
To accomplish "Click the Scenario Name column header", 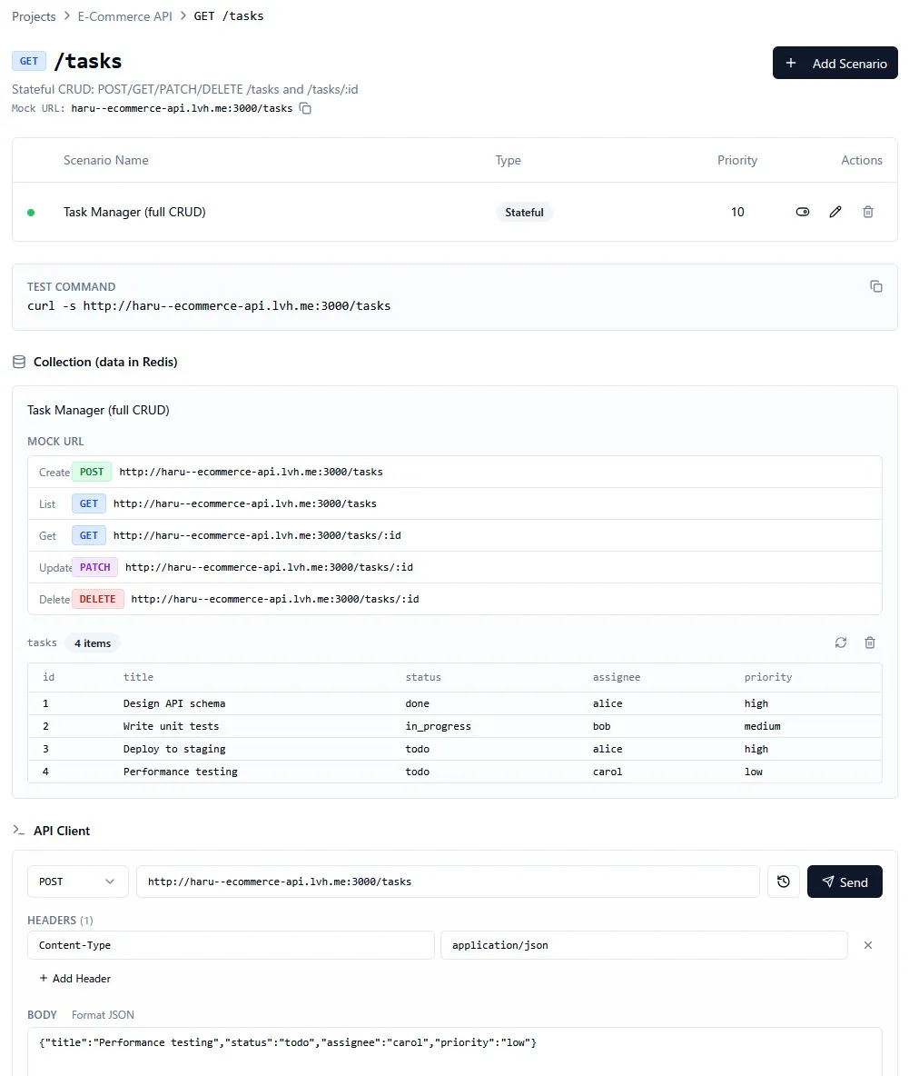I will [x=105, y=160].
